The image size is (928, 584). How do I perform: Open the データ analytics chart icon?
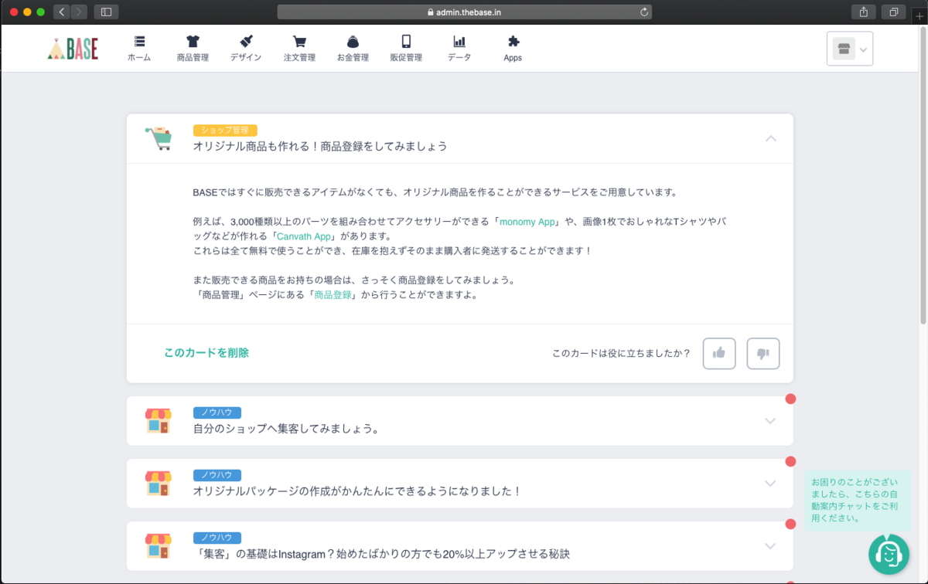tap(459, 48)
